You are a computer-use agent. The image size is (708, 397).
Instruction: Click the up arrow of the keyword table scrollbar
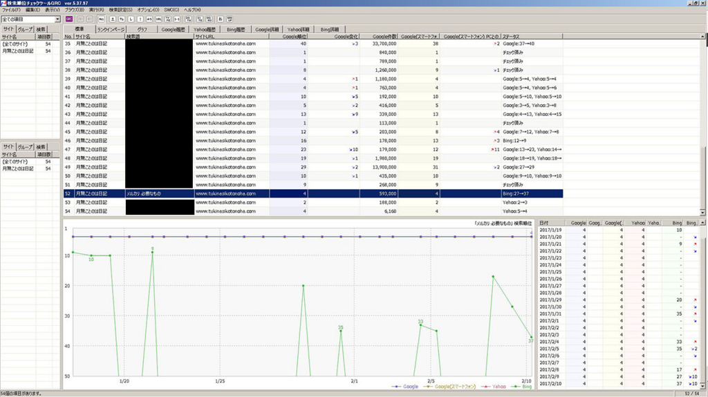702,37
